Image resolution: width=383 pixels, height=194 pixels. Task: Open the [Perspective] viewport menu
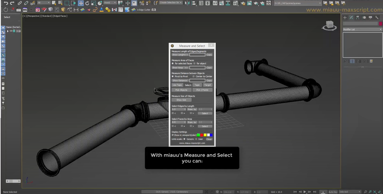tap(34, 16)
